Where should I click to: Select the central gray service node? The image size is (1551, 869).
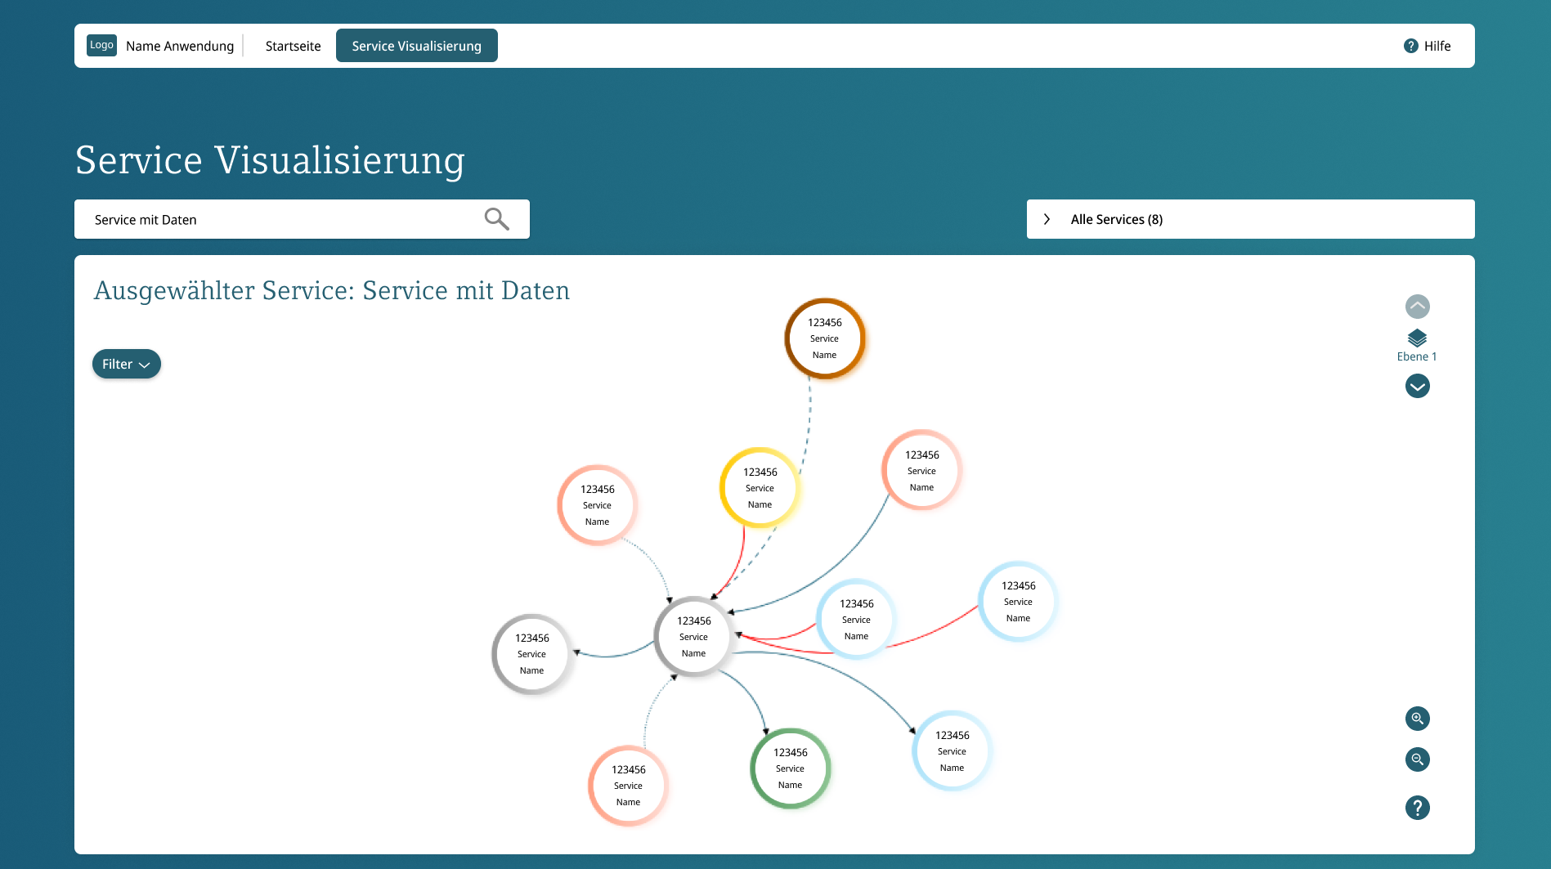click(693, 637)
